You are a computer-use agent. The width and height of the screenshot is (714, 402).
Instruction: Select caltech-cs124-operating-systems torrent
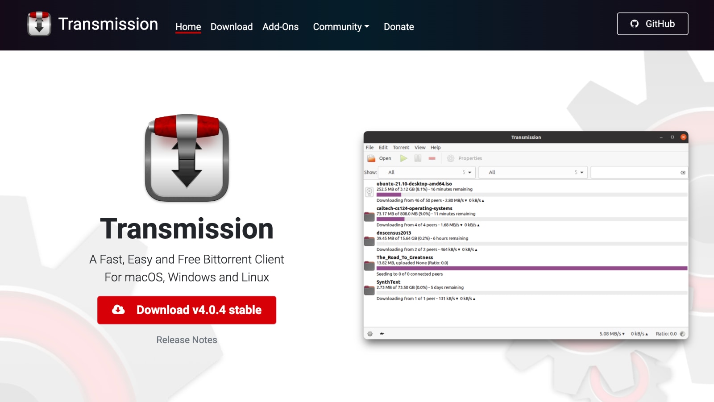point(526,216)
